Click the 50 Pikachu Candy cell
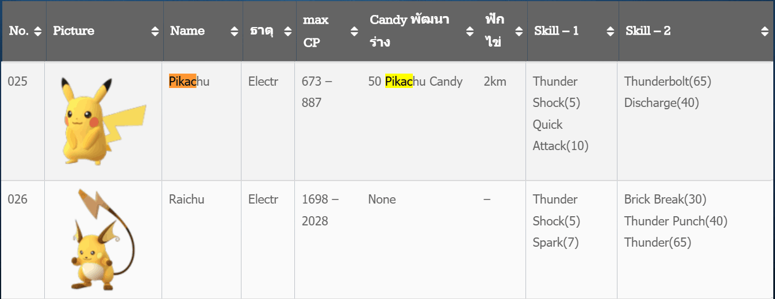The height and width of the screenshot is (299, 775). pyautogui.click(x=415, y=82)
